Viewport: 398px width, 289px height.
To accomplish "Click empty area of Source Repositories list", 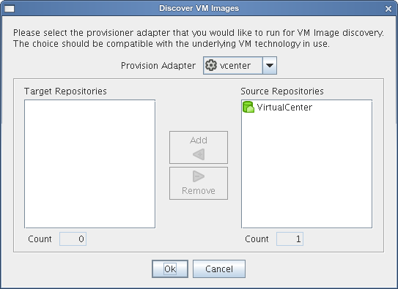I will 306,172.
